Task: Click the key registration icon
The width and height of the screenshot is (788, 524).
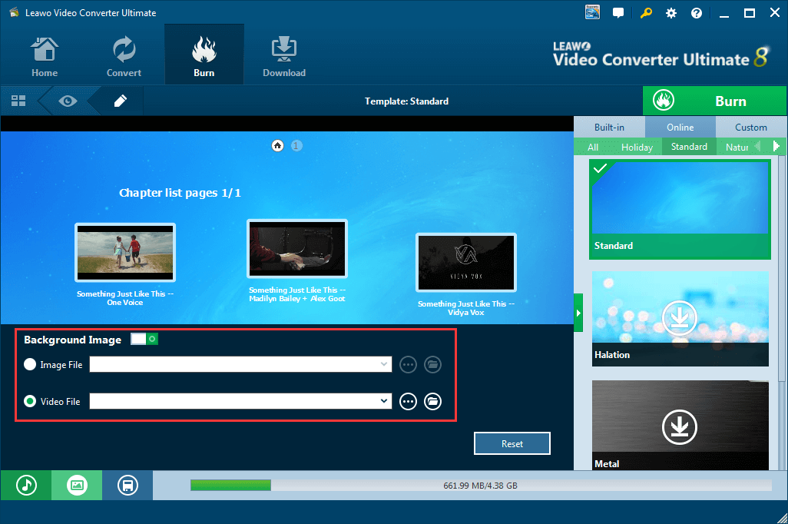Action: [646, 13]
